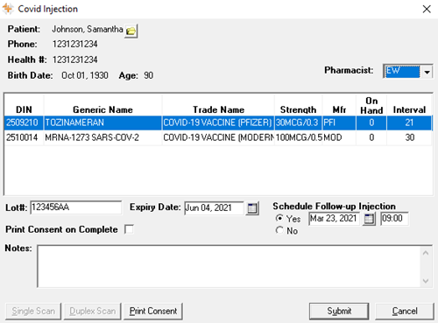Select No for Schedule Follow-up Injection
Viewport: 438px width, 323px height.
pyautogui.click(x=279, y=230)
